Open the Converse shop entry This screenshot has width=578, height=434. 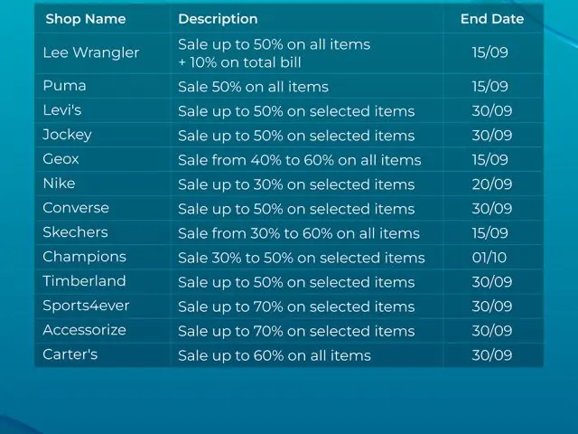pyautogui.click(x=76, y=208)
